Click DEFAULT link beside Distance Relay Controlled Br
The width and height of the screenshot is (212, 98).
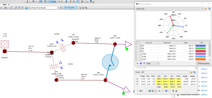pos(204,95)
